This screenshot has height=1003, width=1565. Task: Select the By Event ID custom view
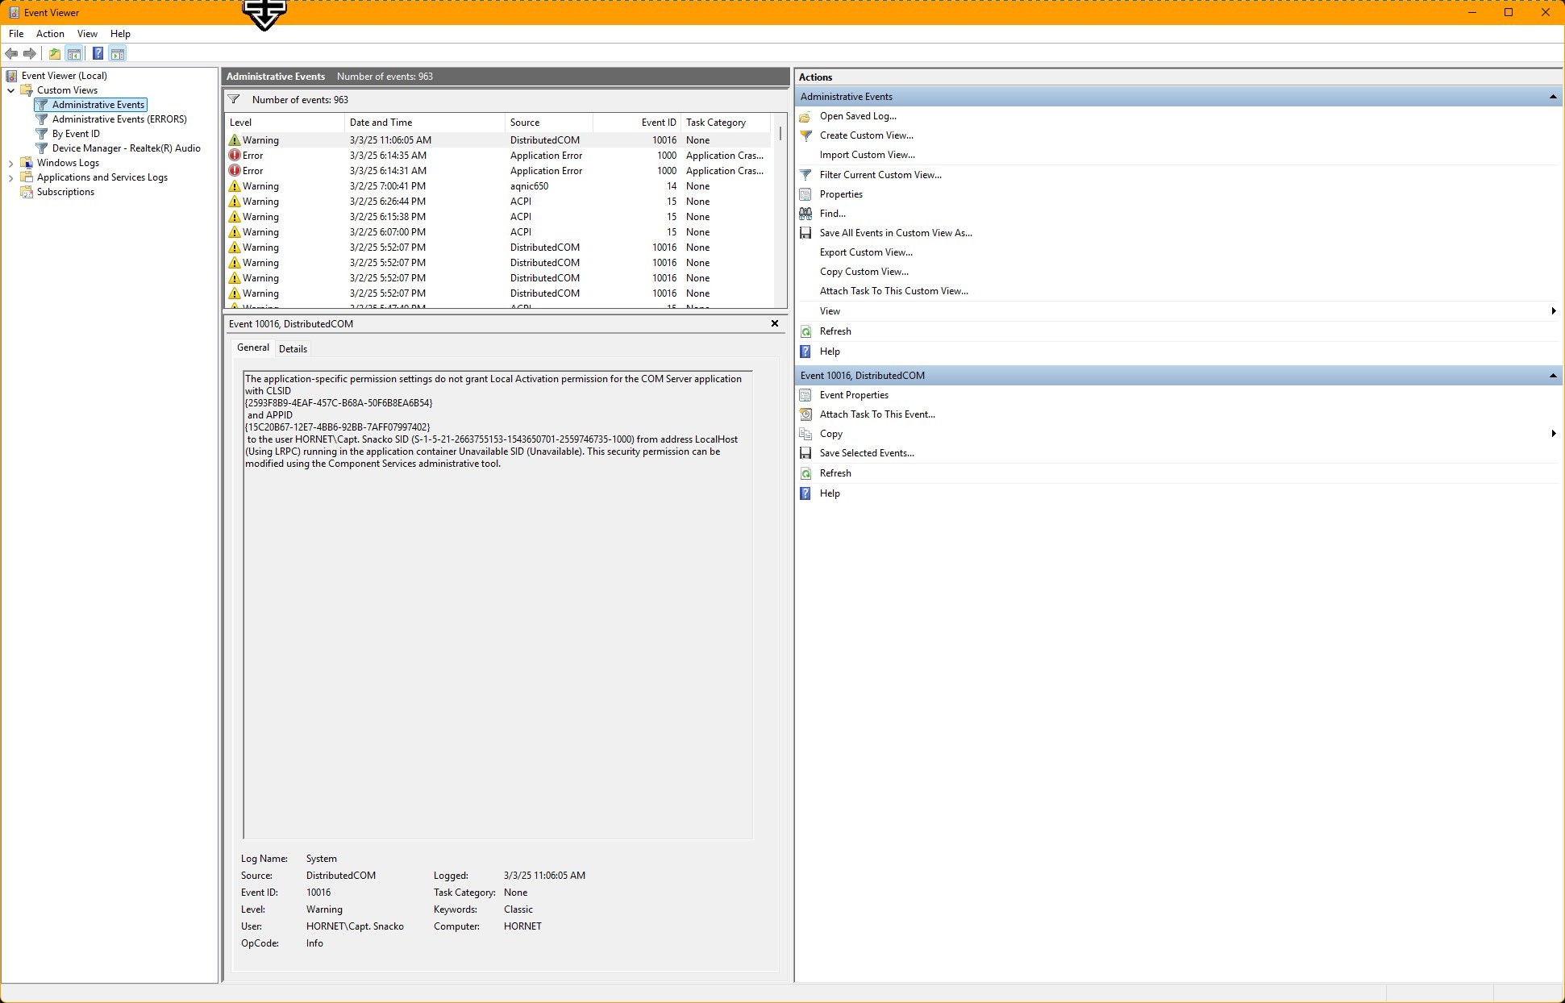(x=76, y=134)
